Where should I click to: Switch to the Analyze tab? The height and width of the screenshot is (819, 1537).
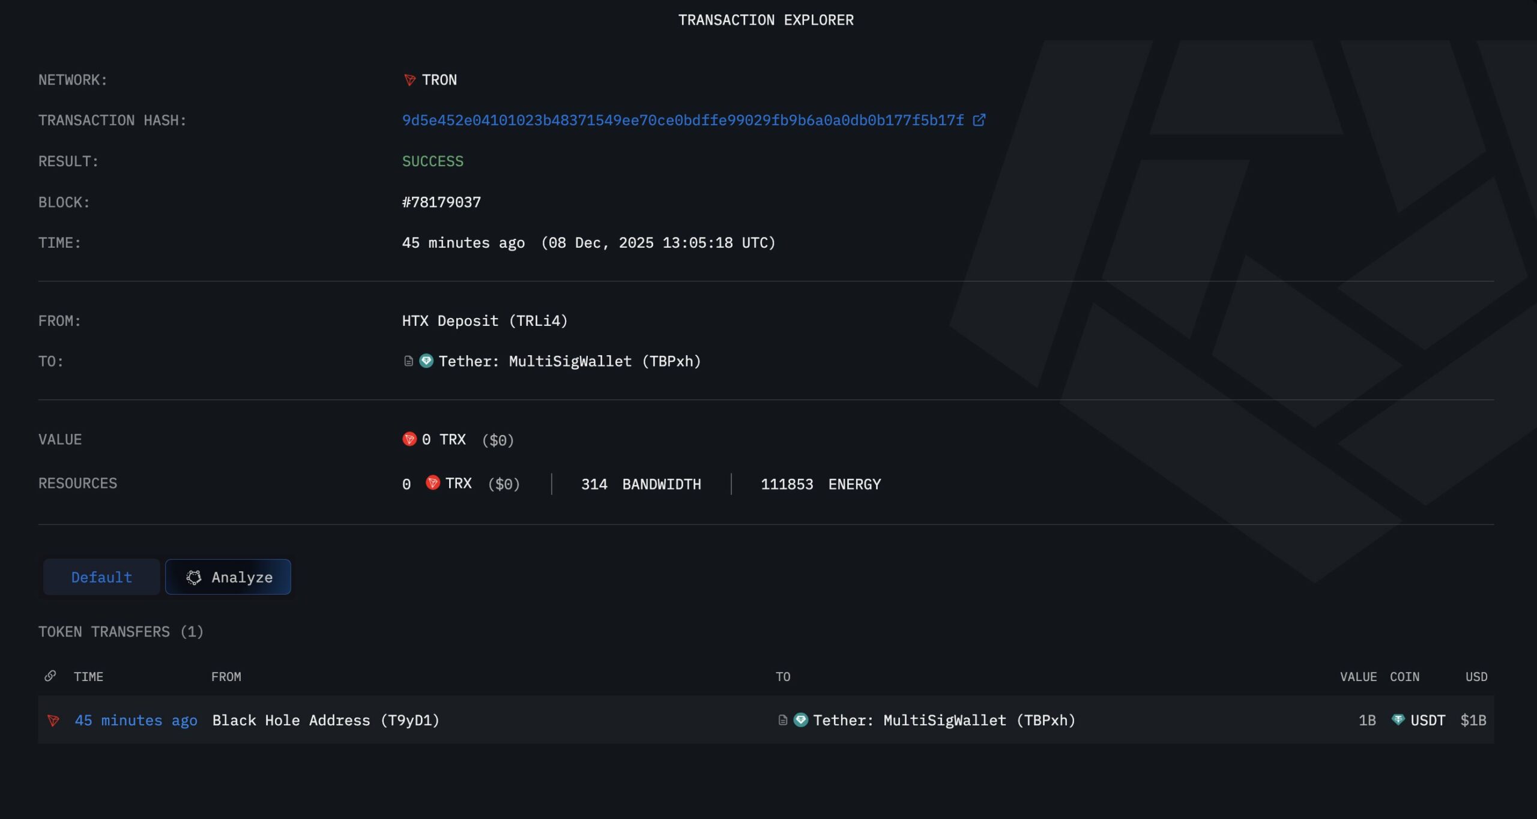click(x=228, y=577)
